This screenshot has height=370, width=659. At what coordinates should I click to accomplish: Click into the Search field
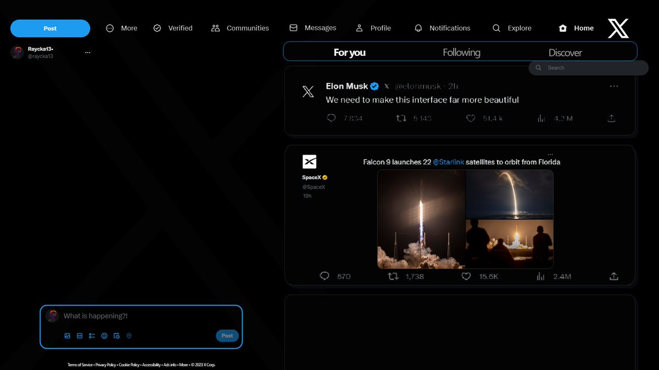tap(588, 68)
